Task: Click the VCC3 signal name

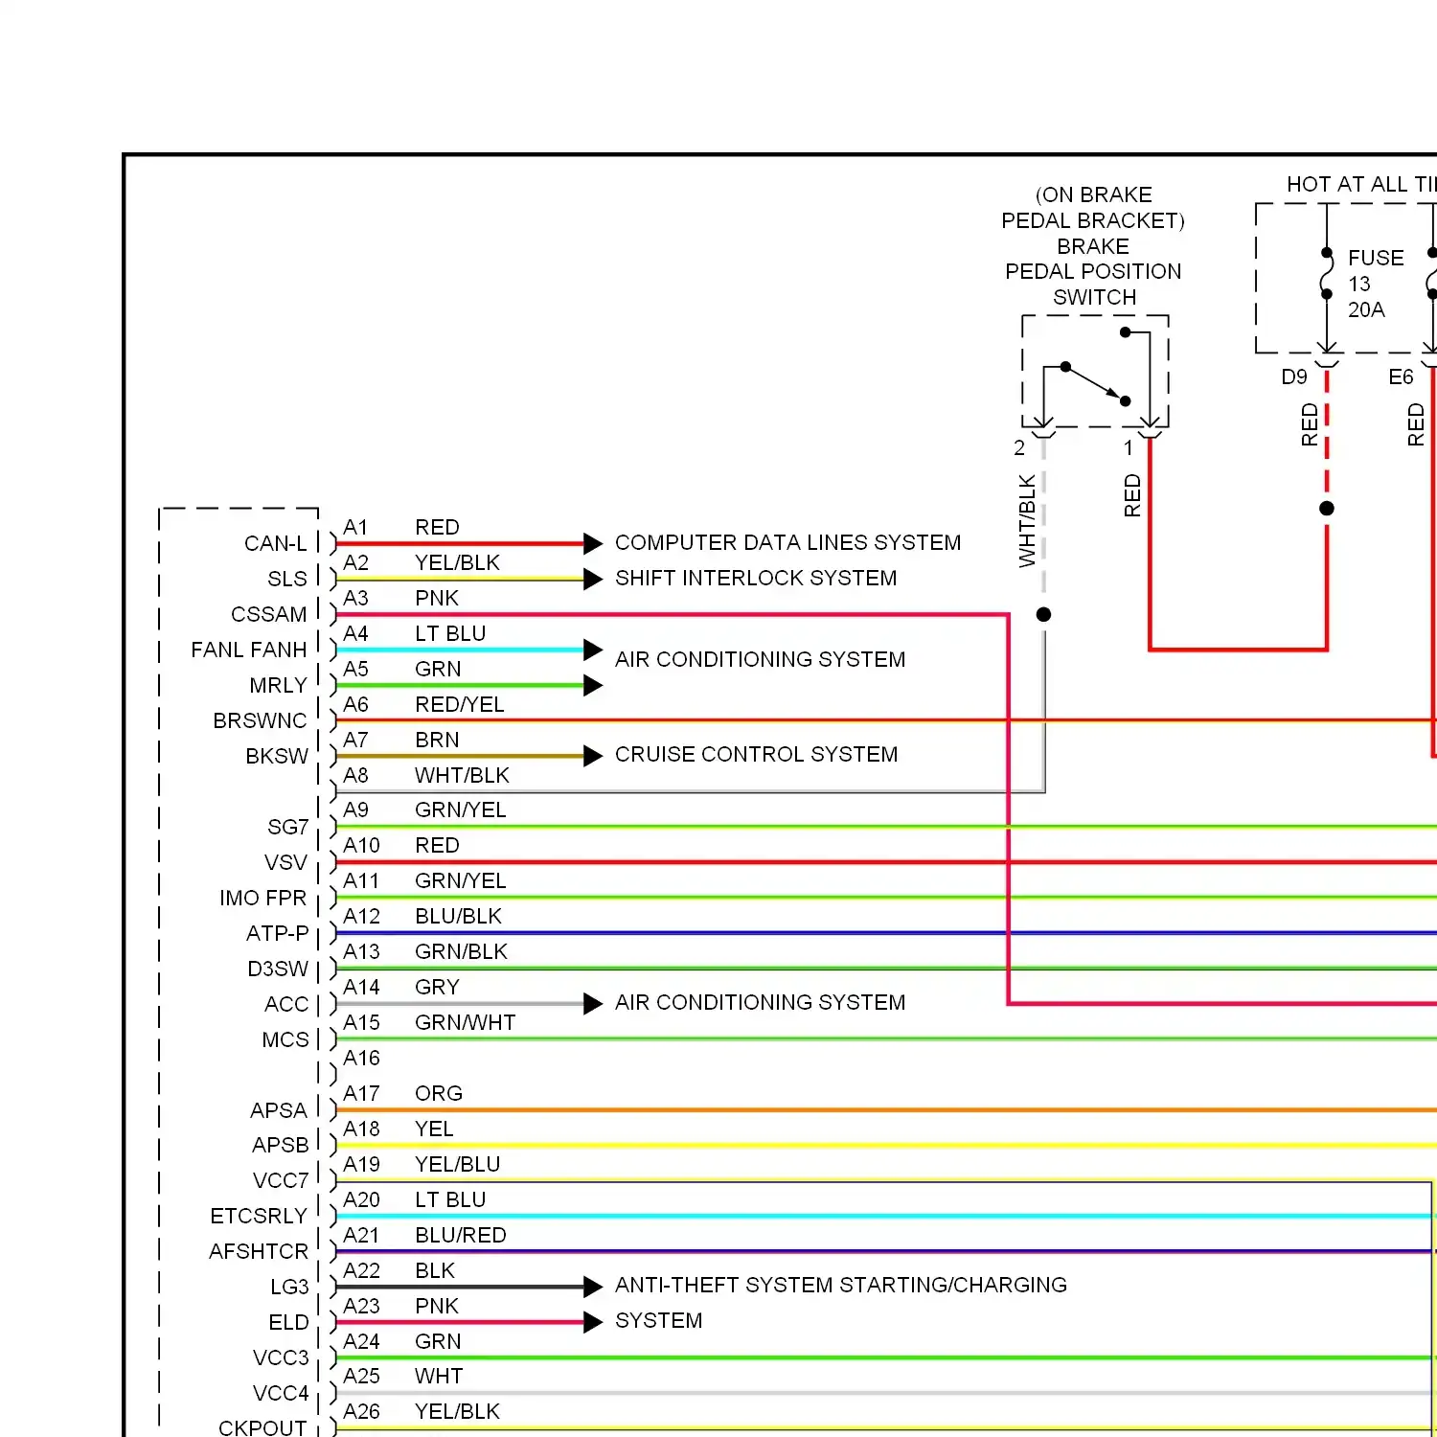Action: (x=281, y=1358)
